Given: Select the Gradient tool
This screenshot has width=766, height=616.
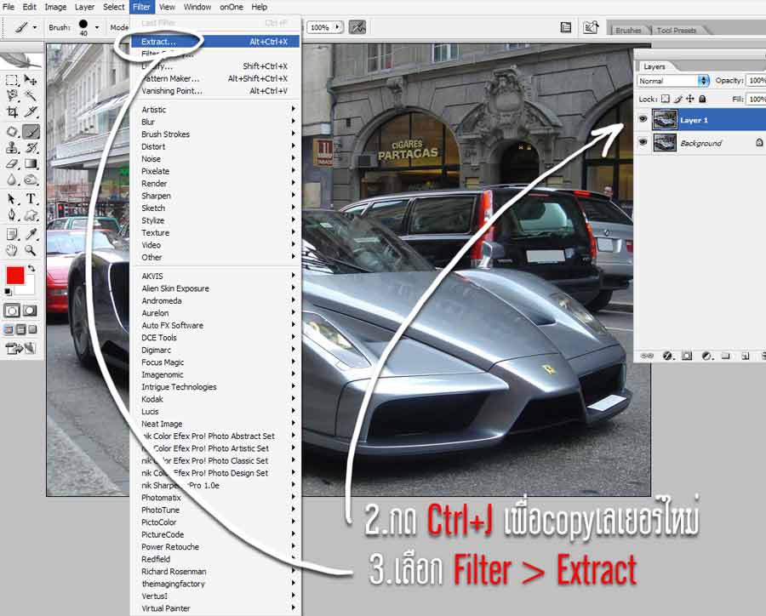Looking at the screenshot, I should click(31, 163).
